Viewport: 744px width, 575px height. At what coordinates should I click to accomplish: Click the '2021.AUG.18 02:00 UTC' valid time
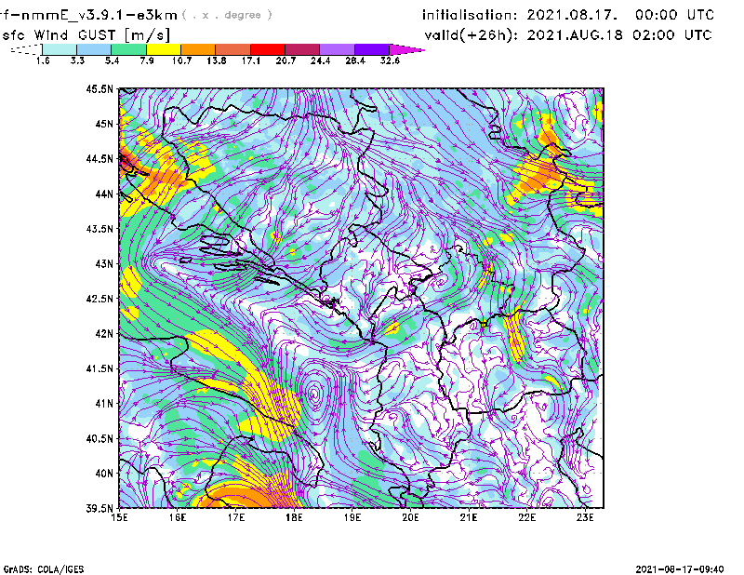[619, 35]
